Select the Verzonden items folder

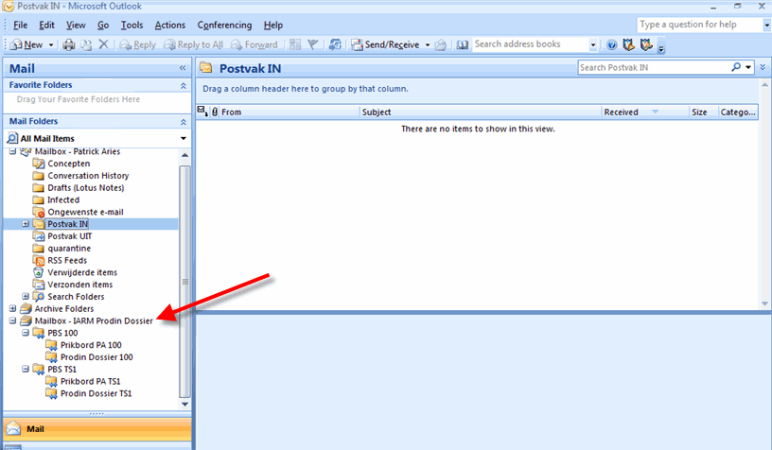[x=79, y=285]
